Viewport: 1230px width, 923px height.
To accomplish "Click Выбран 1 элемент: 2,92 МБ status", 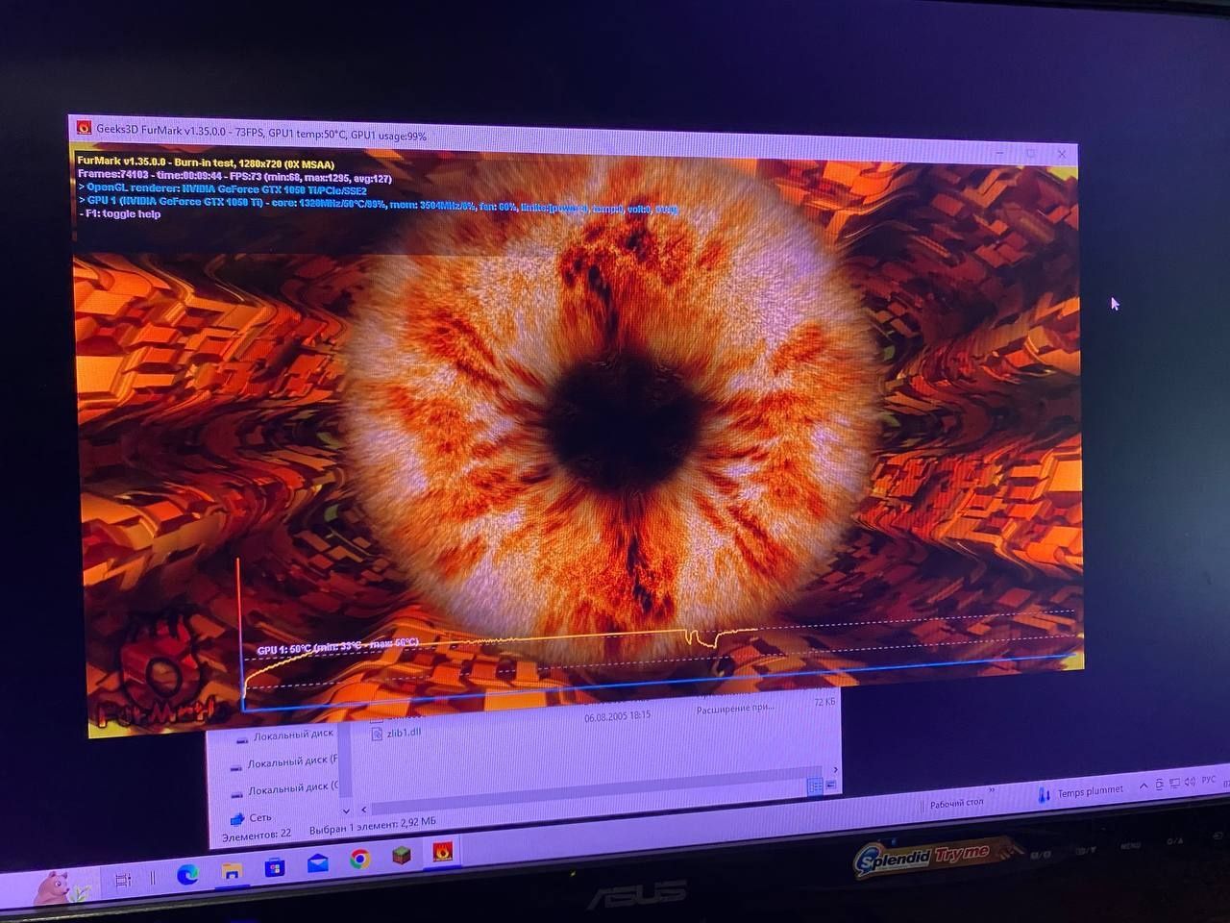I will (x=373, y=825).
